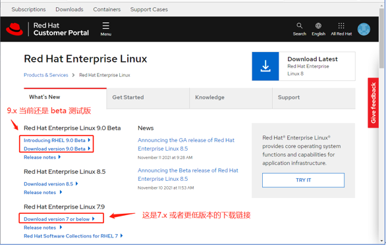Open Introducing RHEL 9.0 Beta link
The image size is (386, 246).
point(57,140)
